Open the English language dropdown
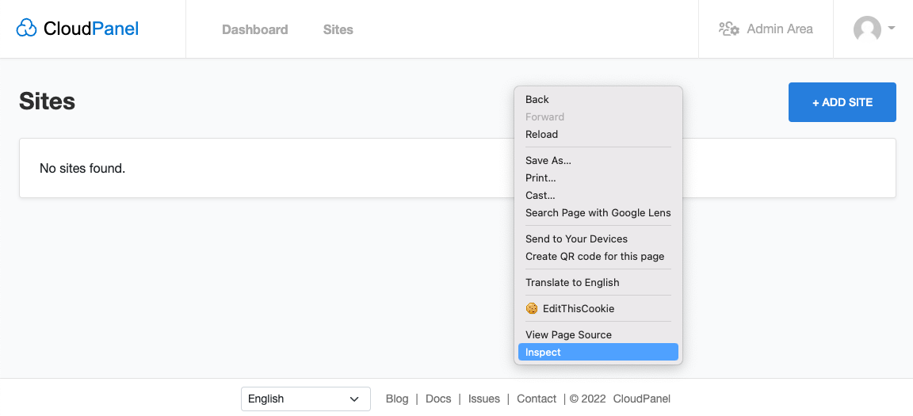The height and width of the screenshot is (416, 913). pyautogui.click(x=305, y=399)
